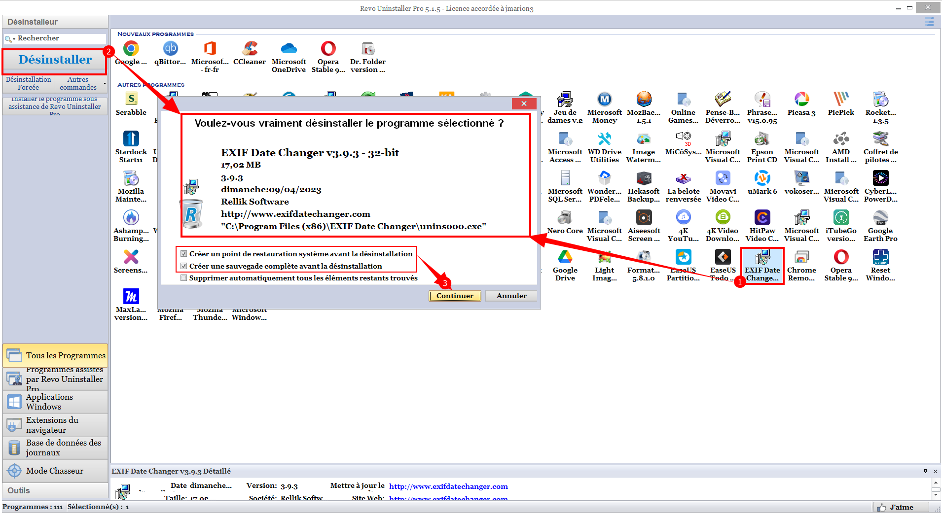The height and width of the screenshot is (516, 942).
Task: Select the Mozilla Maintenance icon
Action: [x=131, y=178]
